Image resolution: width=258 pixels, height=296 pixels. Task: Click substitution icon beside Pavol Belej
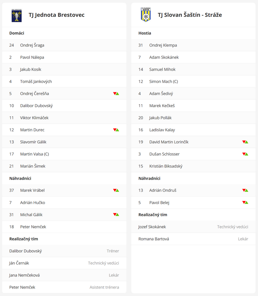click(x=245, y=203)
